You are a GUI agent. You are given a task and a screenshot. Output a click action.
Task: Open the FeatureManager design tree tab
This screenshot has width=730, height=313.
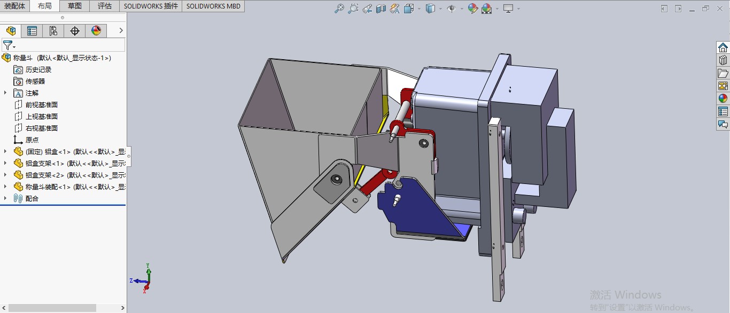(x=11, y=31)
